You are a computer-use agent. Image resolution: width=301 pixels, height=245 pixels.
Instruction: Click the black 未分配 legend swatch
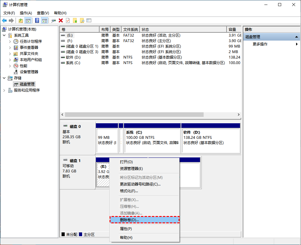(63, 234)
